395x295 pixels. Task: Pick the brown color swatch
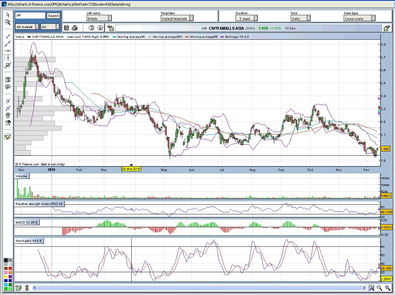click(6, 268)
